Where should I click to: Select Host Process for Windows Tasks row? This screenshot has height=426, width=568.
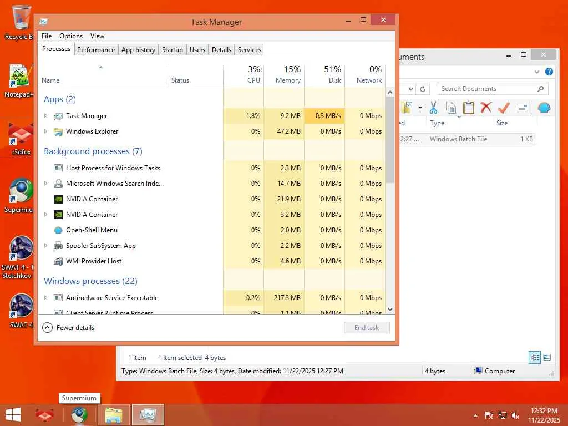coord(212,168)
